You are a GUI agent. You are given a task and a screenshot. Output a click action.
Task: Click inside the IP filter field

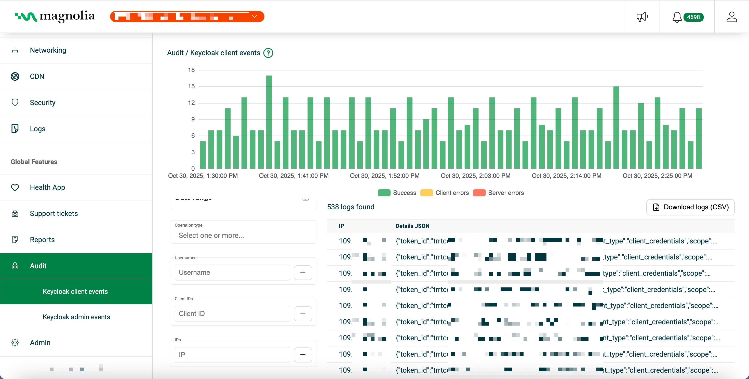tap(232, 354)
